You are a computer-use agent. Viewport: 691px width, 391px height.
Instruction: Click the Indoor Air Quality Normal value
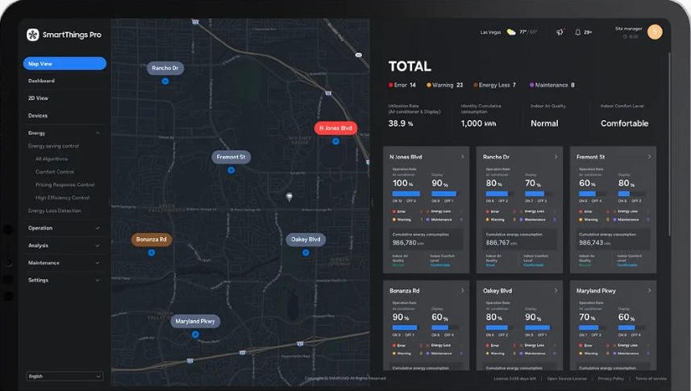pyautogui.click(x=544, y=123)
